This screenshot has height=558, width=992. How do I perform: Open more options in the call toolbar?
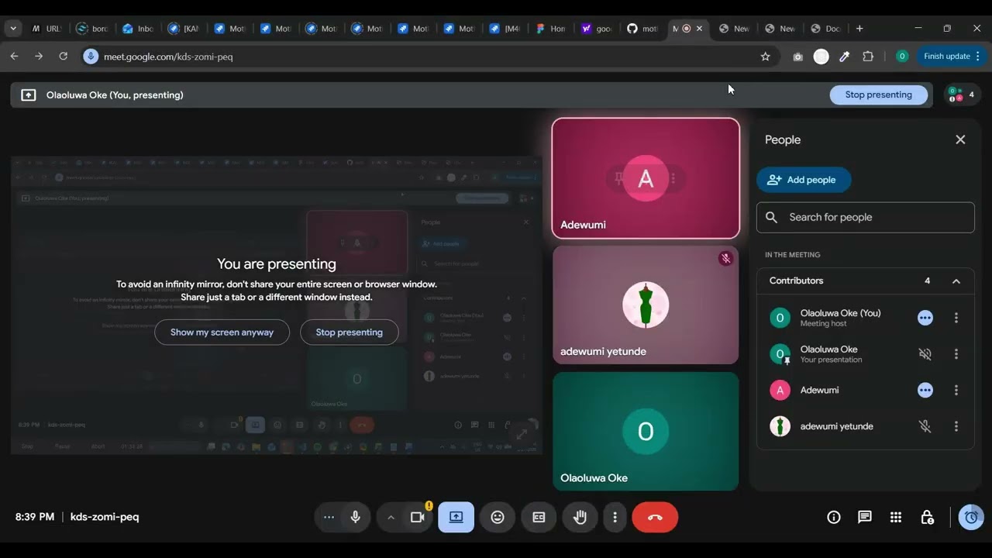pyautogui.click(x=615, y=517)
